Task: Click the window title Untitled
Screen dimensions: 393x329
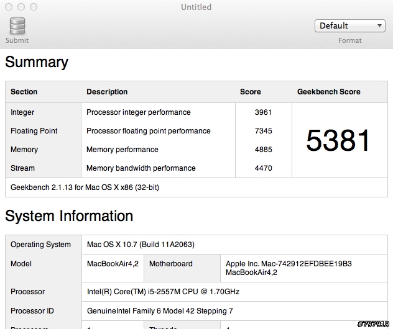Action: (x=196, y=7)
